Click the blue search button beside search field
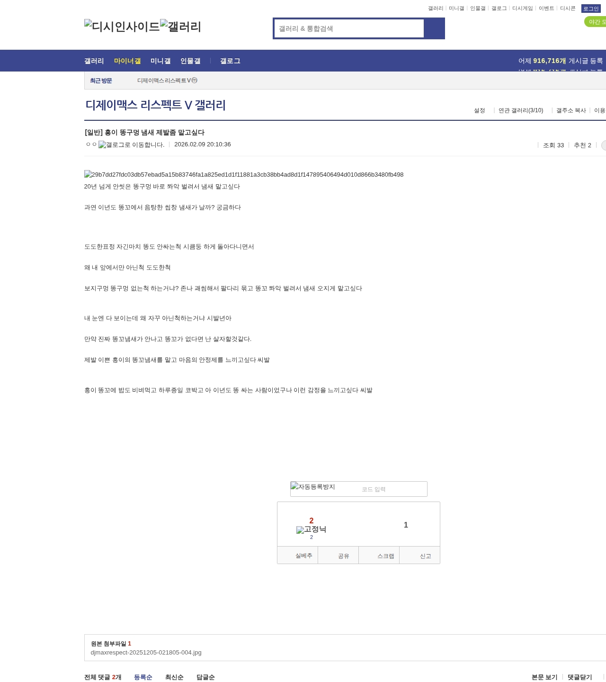 pyautogui.click(x=434, y=28)
